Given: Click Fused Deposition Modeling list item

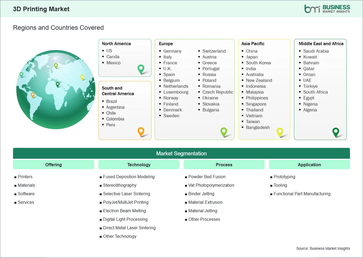Looking at the screenshot, I should pos(129,177).
